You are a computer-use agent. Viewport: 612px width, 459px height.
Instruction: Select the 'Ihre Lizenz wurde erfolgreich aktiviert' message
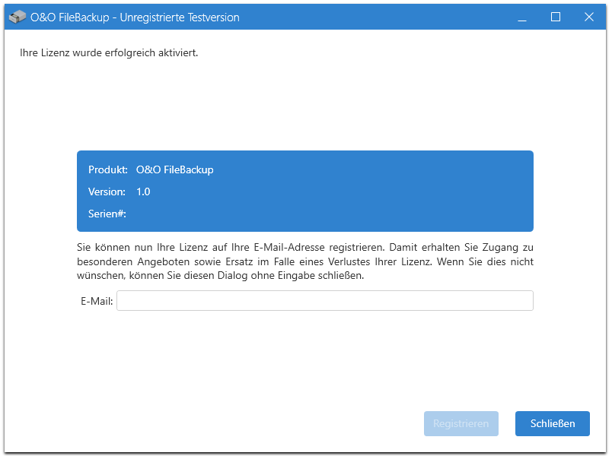pyautogui.click(x=109, y=52)
